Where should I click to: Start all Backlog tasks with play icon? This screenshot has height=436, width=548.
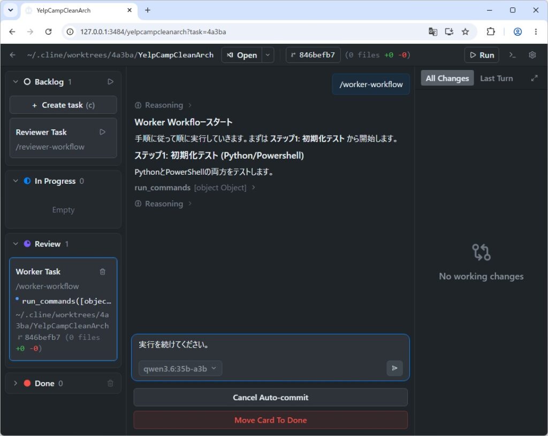pos(110,82)
